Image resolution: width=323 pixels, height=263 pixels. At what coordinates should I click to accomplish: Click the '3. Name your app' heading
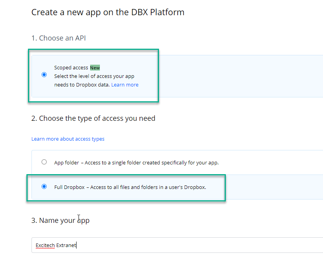pyautogui.click(x=60, y=220)
